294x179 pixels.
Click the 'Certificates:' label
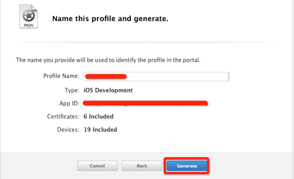(x=63, y=116)
